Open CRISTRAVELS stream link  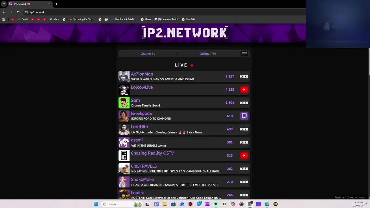[144, 166]
